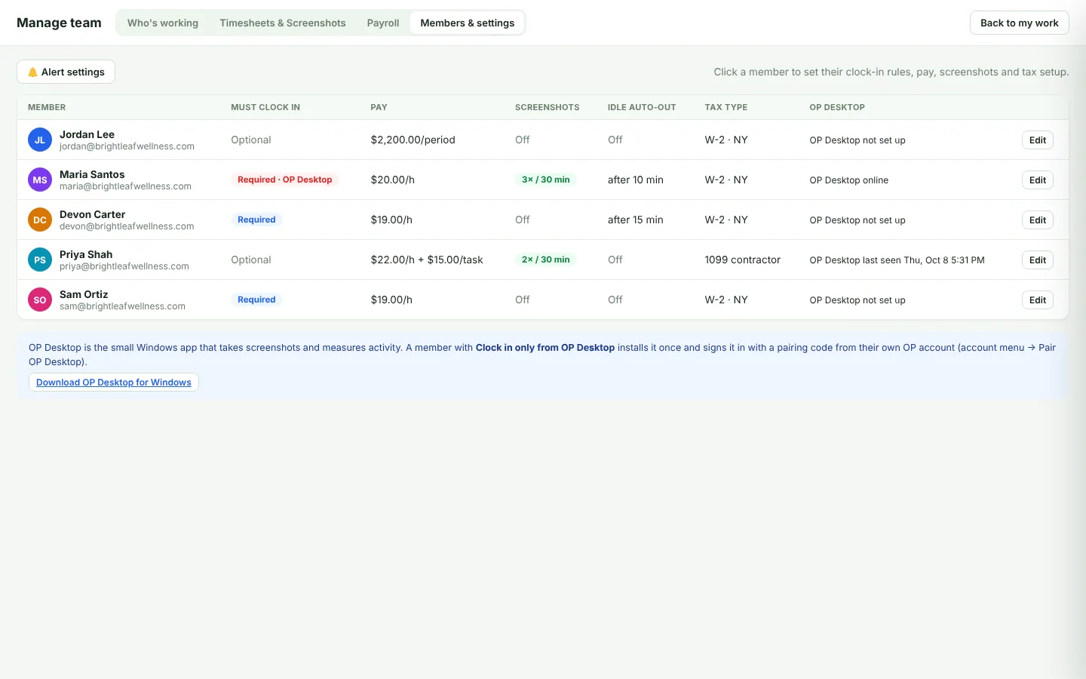The image size is (1086, 679).
Task: Click the MUST CLOCK IN column header
Action: coord(265,107)
